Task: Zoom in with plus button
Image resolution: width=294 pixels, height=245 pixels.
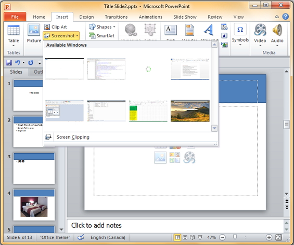Action: click(x=269, y=237)
